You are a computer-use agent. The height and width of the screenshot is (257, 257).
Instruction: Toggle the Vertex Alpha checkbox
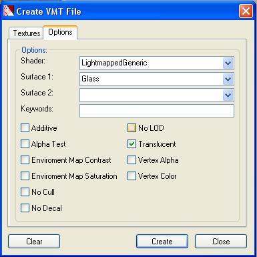click(x=132, y=160)
